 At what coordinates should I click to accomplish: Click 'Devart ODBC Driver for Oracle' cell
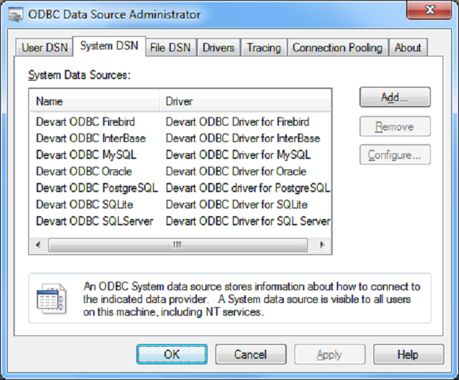[237, 171]
